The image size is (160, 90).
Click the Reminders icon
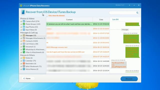pos(24,63)
